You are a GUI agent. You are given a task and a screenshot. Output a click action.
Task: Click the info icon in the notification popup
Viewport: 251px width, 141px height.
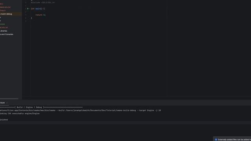(x=216, y=139)
